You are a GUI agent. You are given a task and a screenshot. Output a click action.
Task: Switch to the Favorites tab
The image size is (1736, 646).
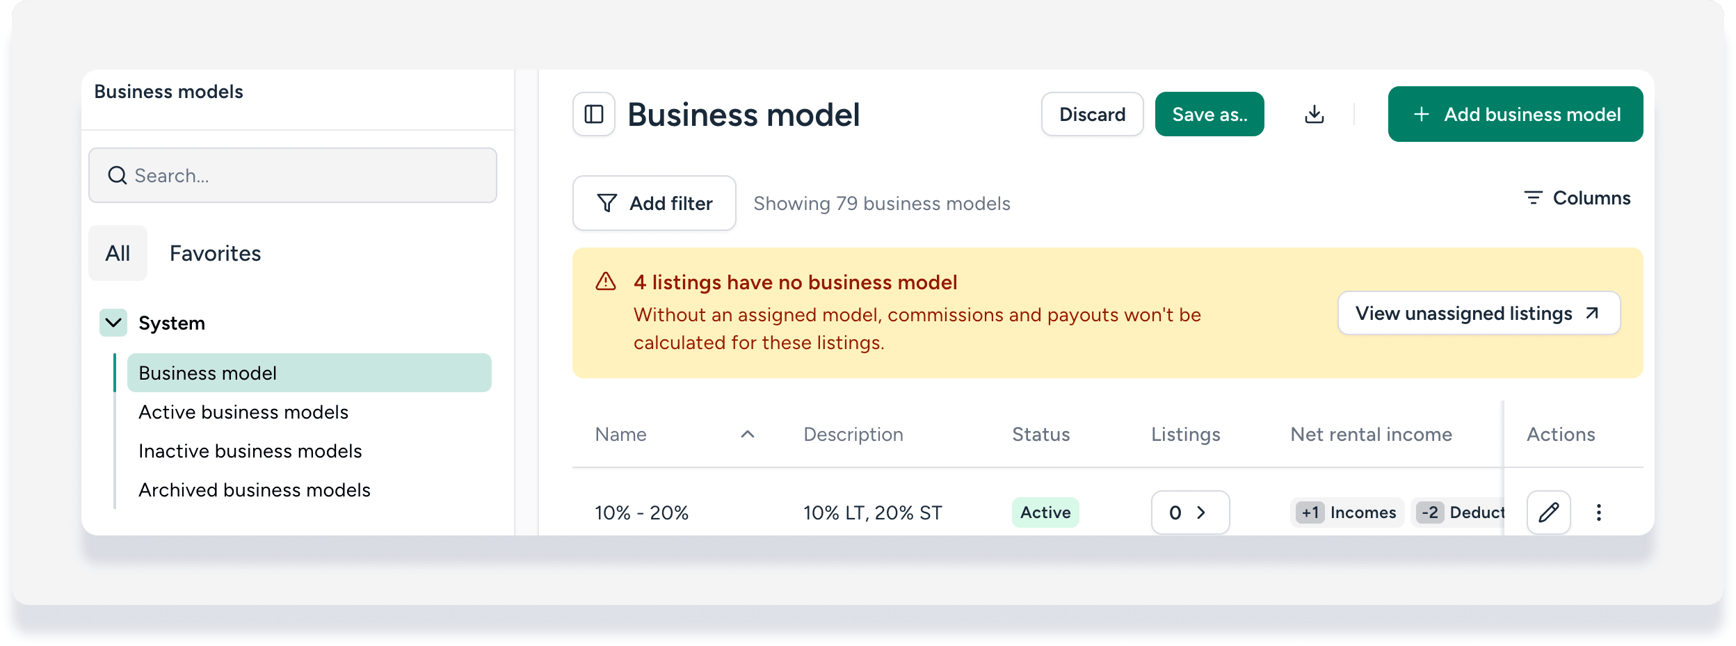[x=215, y=253]
